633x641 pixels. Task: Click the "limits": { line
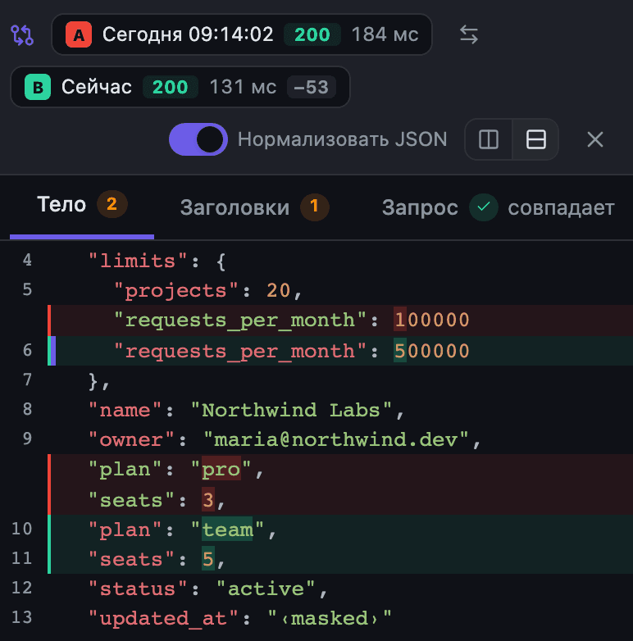[x=316, y=261]
